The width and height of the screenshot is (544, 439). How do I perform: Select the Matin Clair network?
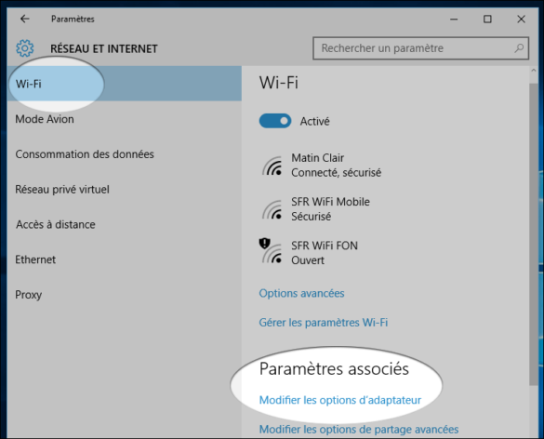[x=322, y=166]
